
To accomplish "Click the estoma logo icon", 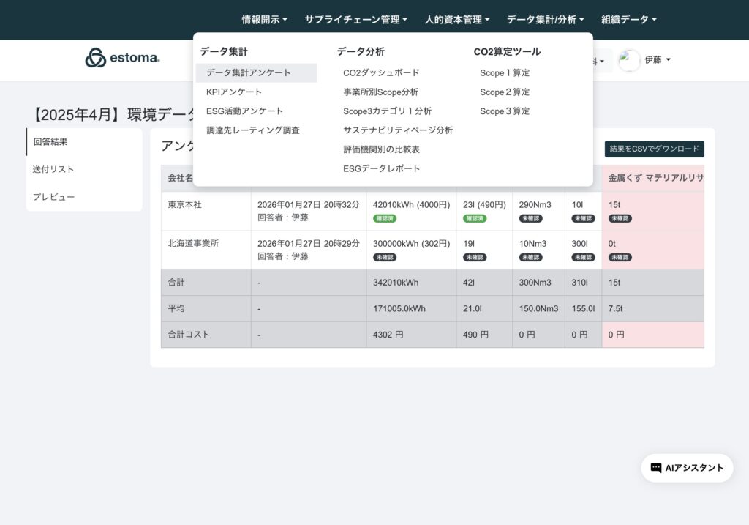I will tap(96, 58).
